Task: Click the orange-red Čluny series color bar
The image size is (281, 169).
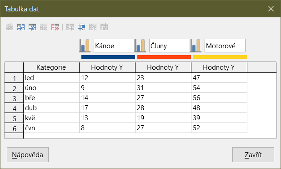Action: point(164,57)
